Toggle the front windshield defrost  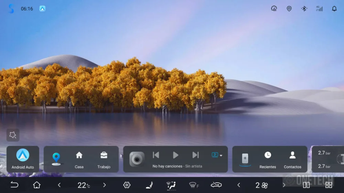[194, 185]
